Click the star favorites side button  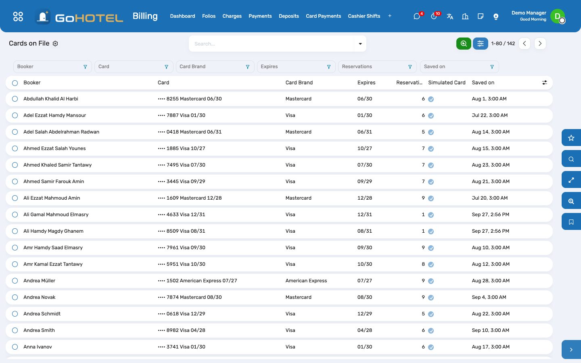[571, 138]
